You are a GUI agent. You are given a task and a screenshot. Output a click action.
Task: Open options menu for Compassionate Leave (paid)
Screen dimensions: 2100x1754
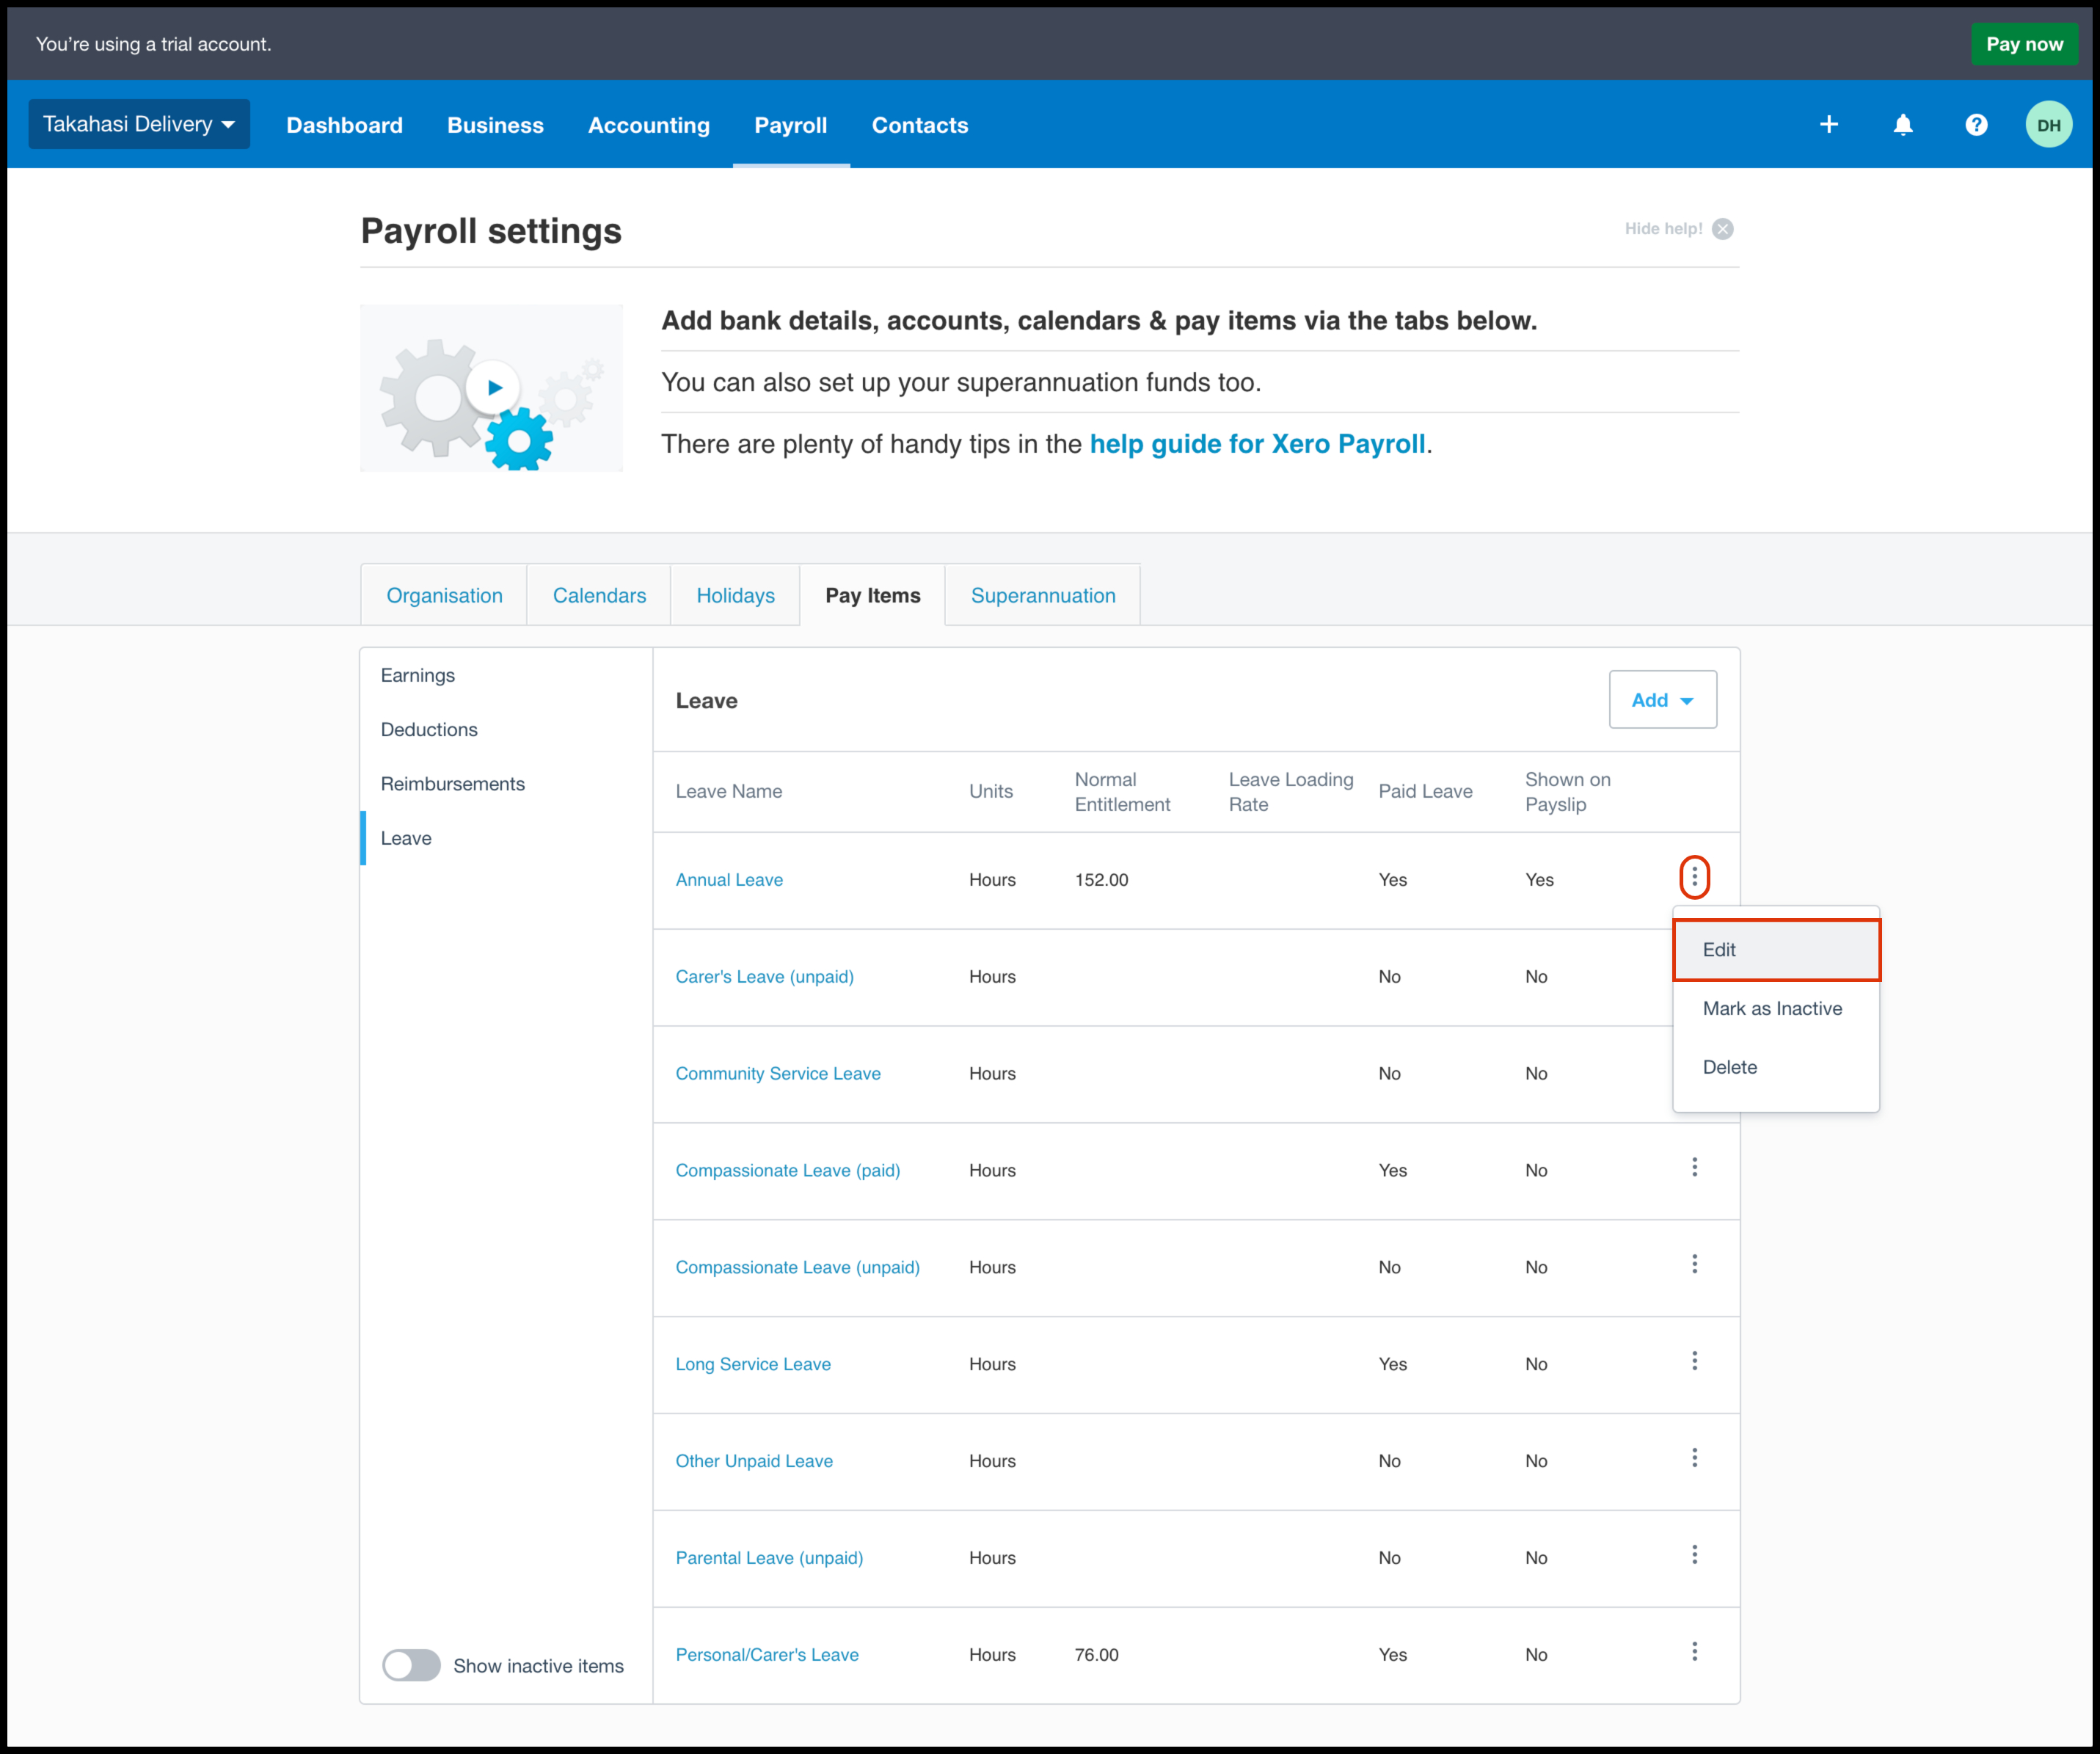(x=1694, y=1167)
